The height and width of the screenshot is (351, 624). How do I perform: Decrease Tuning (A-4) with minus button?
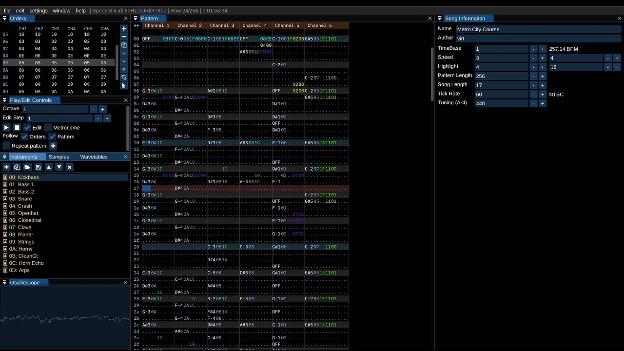coord(533,103)
